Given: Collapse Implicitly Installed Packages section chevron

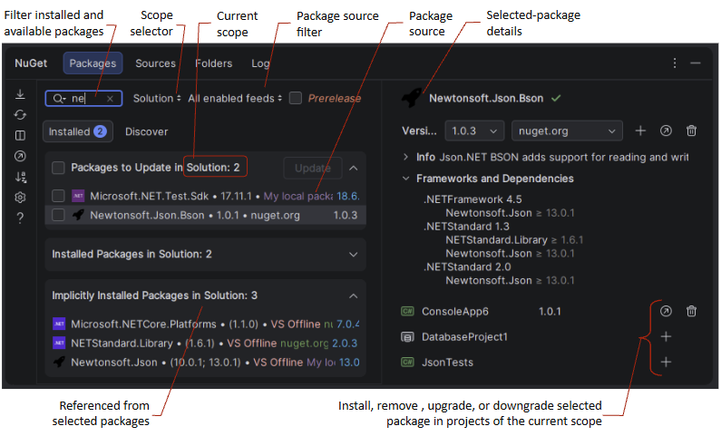Looking at the screenshot, I should click(x=353, y=296).
